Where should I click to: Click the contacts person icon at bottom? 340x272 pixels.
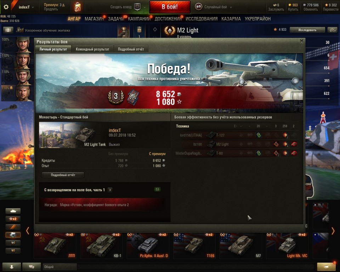point(12,267)
